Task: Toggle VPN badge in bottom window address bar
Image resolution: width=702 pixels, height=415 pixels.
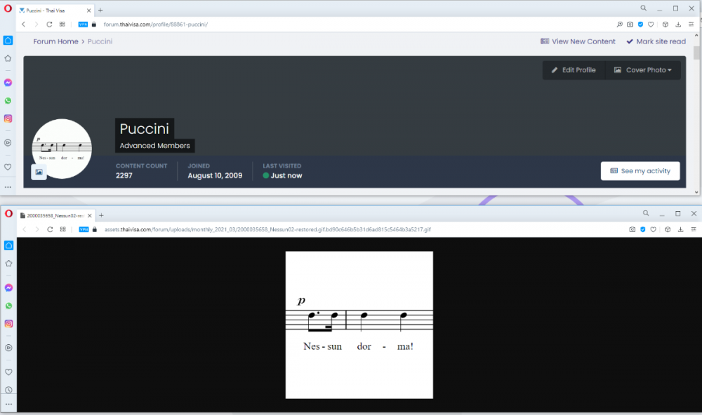Action: point(84,229)
